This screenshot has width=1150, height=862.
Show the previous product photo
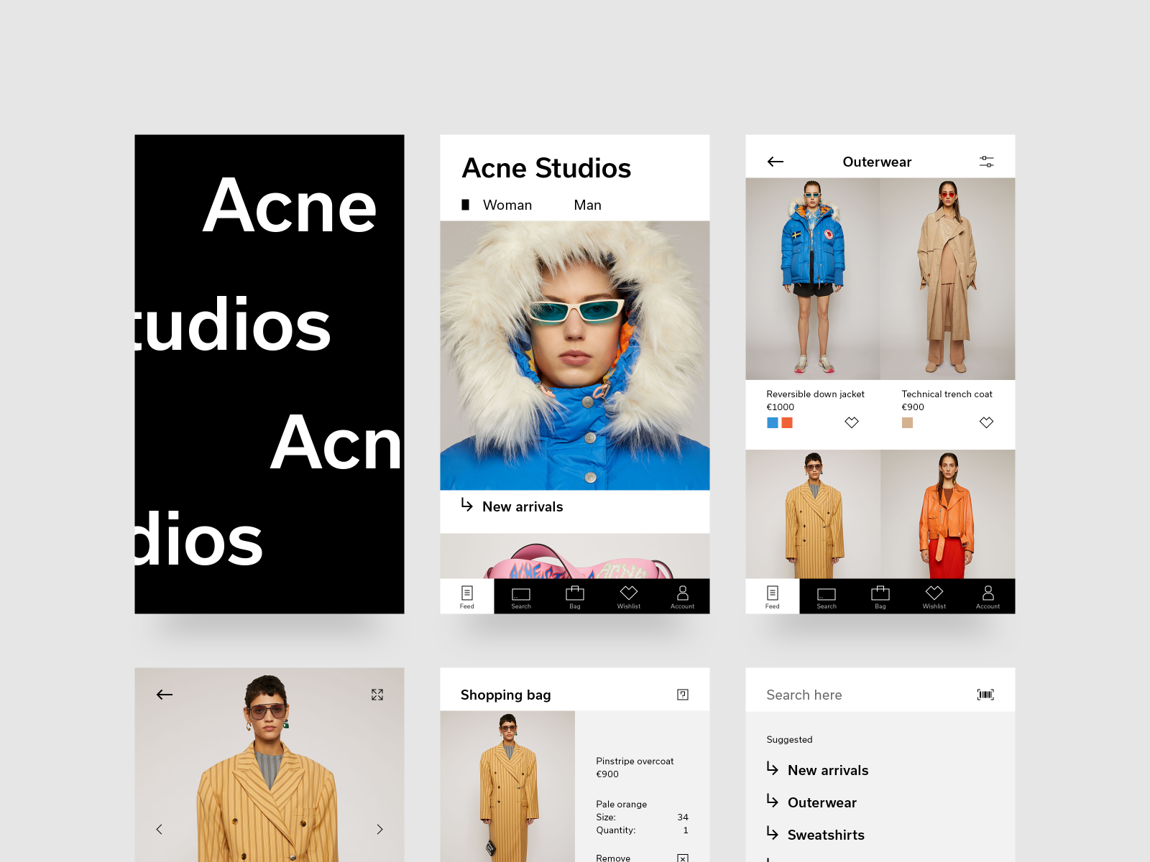160,829
